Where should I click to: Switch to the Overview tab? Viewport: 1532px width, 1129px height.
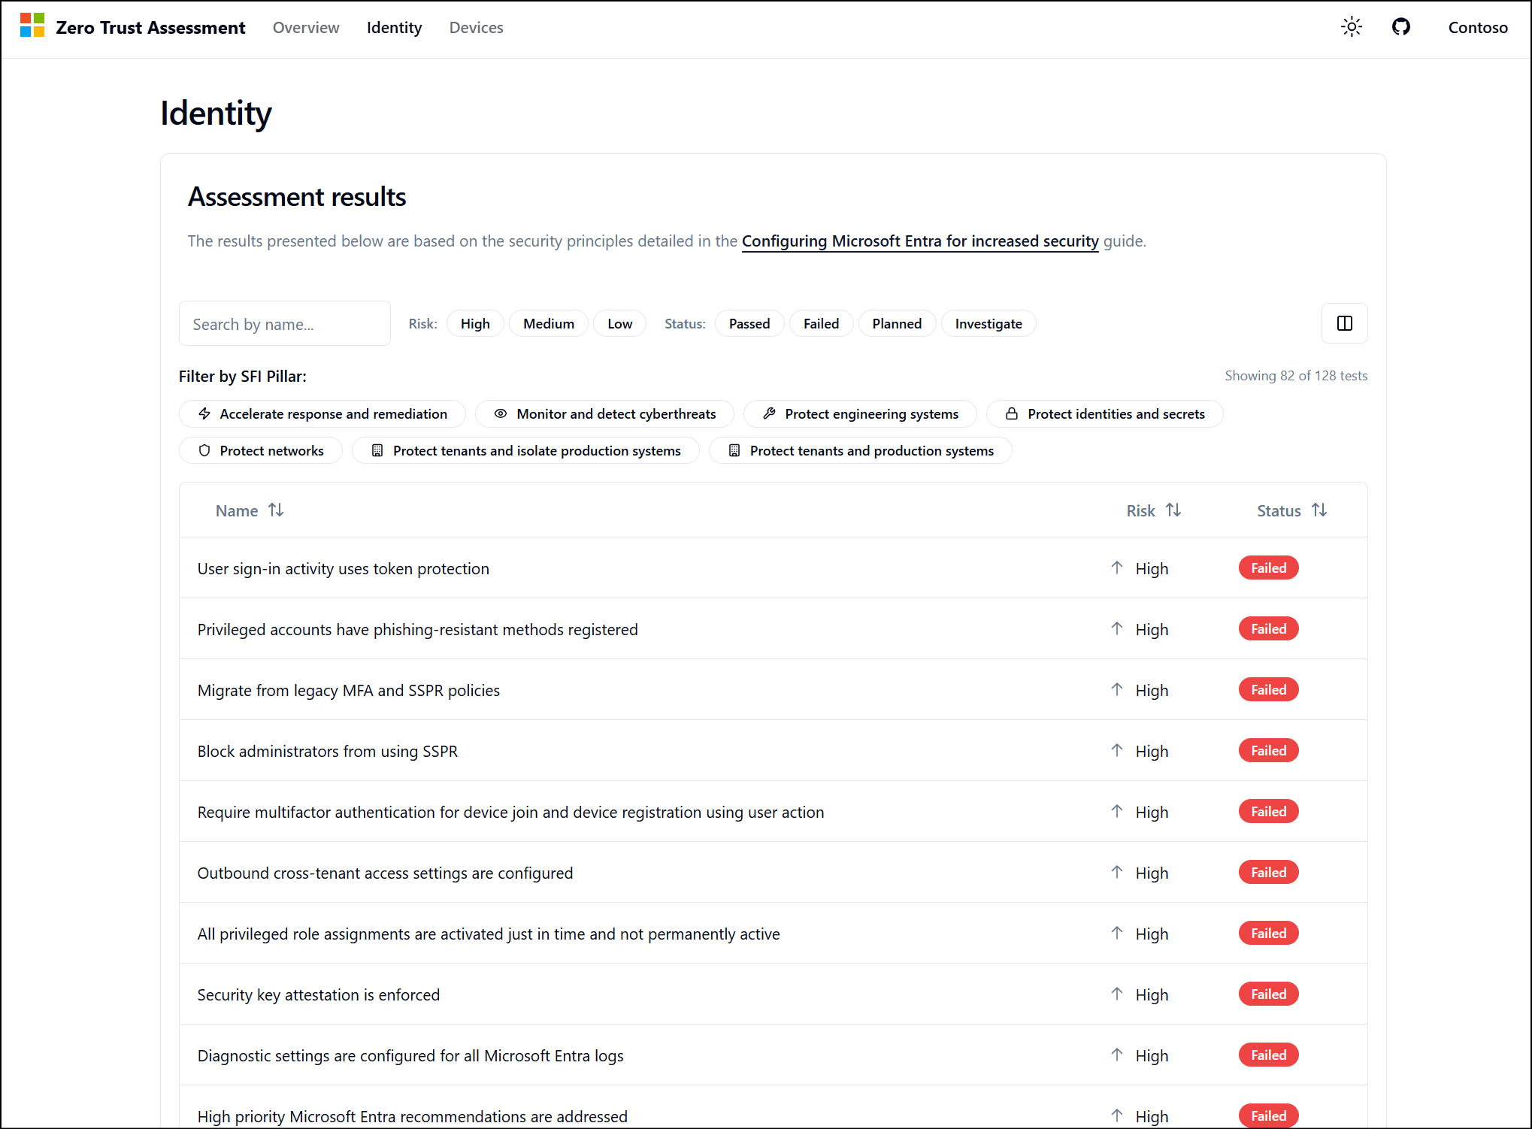pos(306,28)
